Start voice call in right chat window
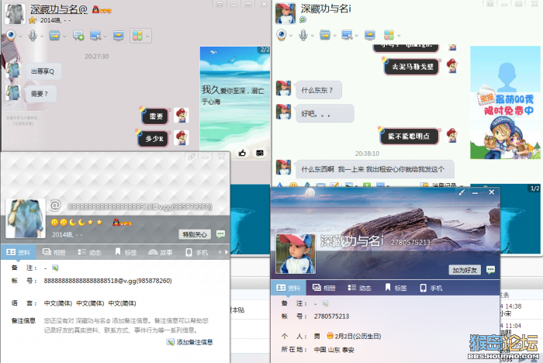The image size is (543, 363). 303,35
